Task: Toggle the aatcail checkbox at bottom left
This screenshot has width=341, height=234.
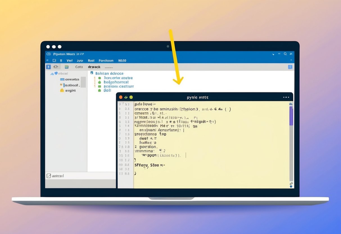Action: pos(49,175)
